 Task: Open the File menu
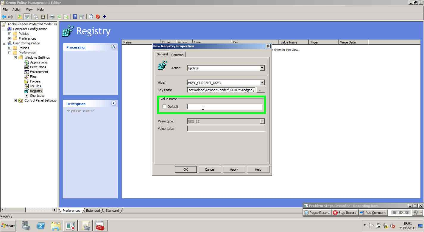point(5,10)
